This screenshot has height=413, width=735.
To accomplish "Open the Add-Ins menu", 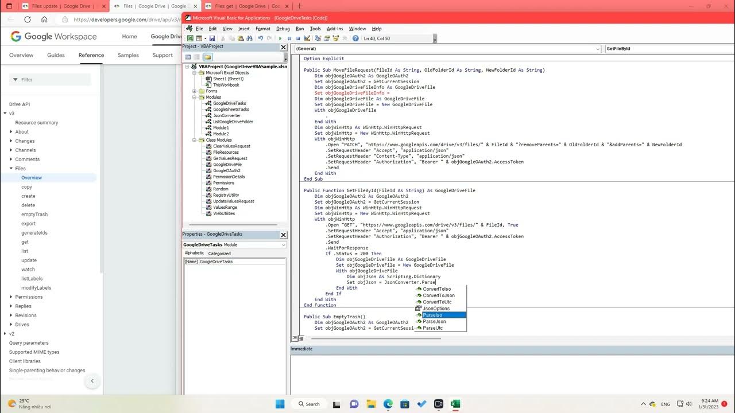I will pos(335,29).
